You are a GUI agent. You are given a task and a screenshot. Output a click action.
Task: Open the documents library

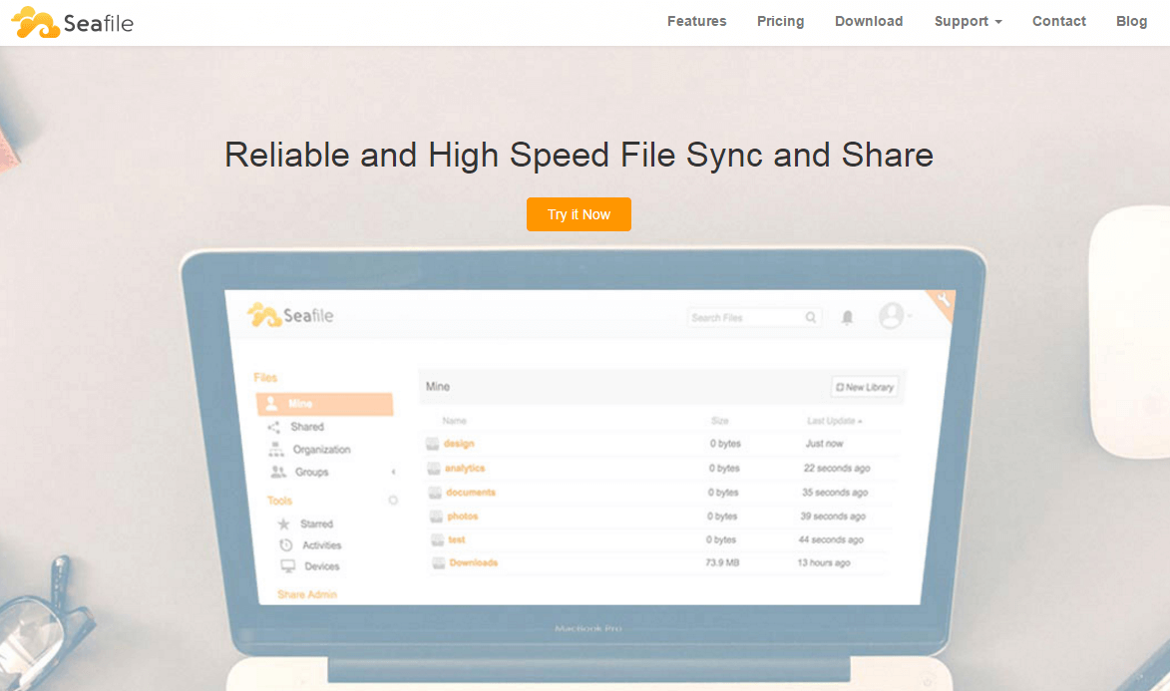(x=470, y=493)
